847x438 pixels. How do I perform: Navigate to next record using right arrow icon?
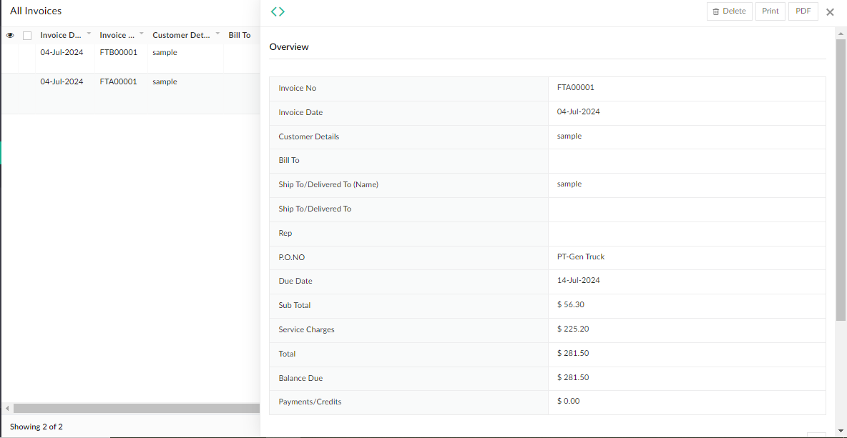click(x=283, y=11)
